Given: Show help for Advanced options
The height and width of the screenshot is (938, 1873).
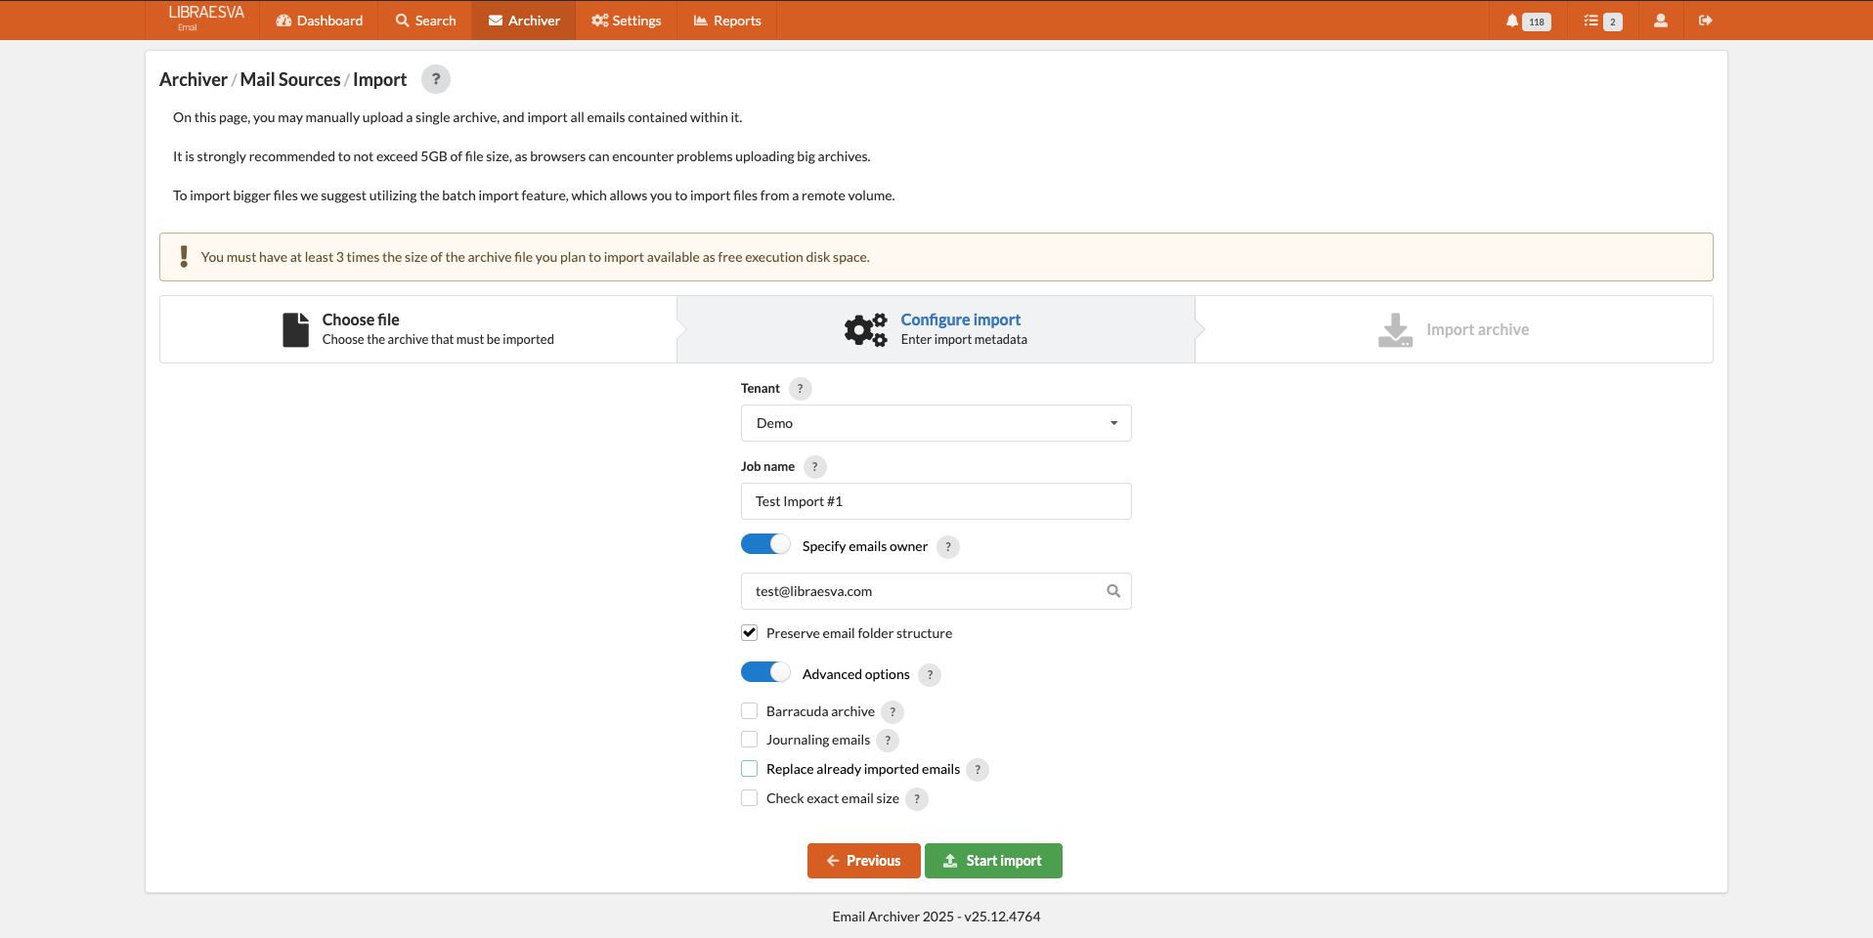Looking at the screenshot, I should (x=930, y=675).
